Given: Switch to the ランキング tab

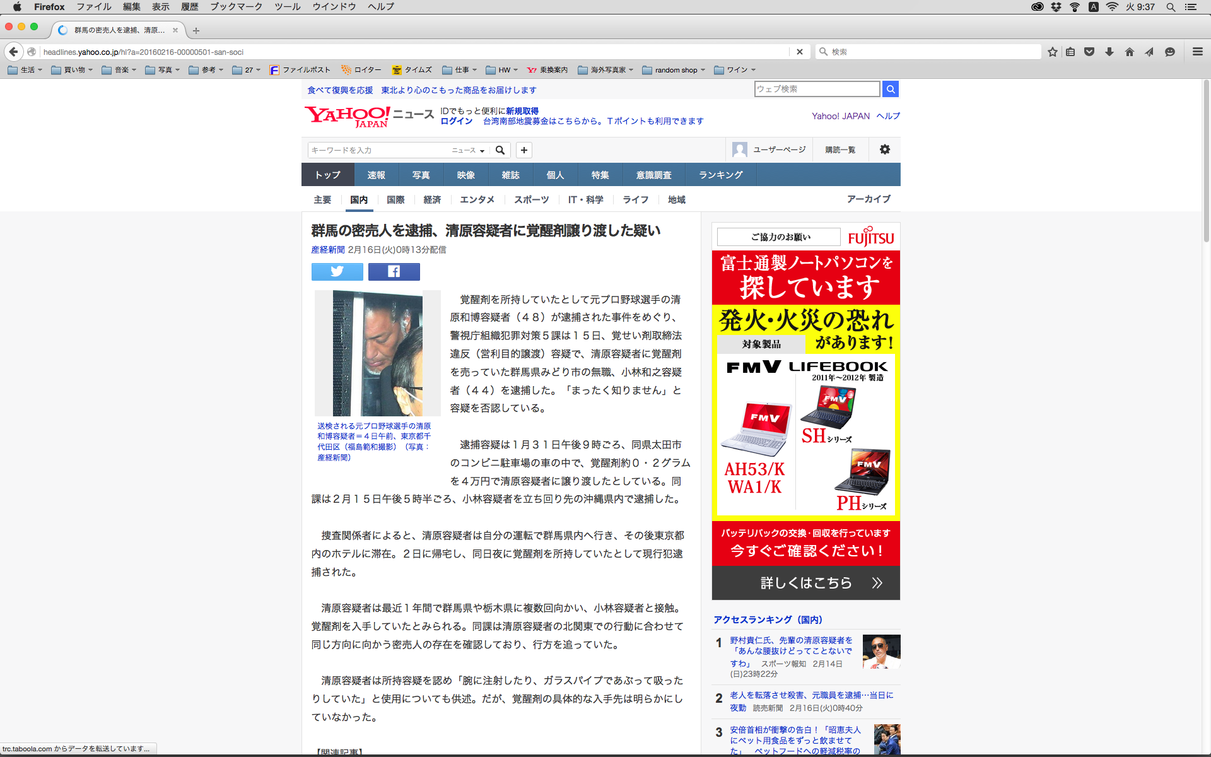Looking at the screenshot, I should tap(720, 175).
